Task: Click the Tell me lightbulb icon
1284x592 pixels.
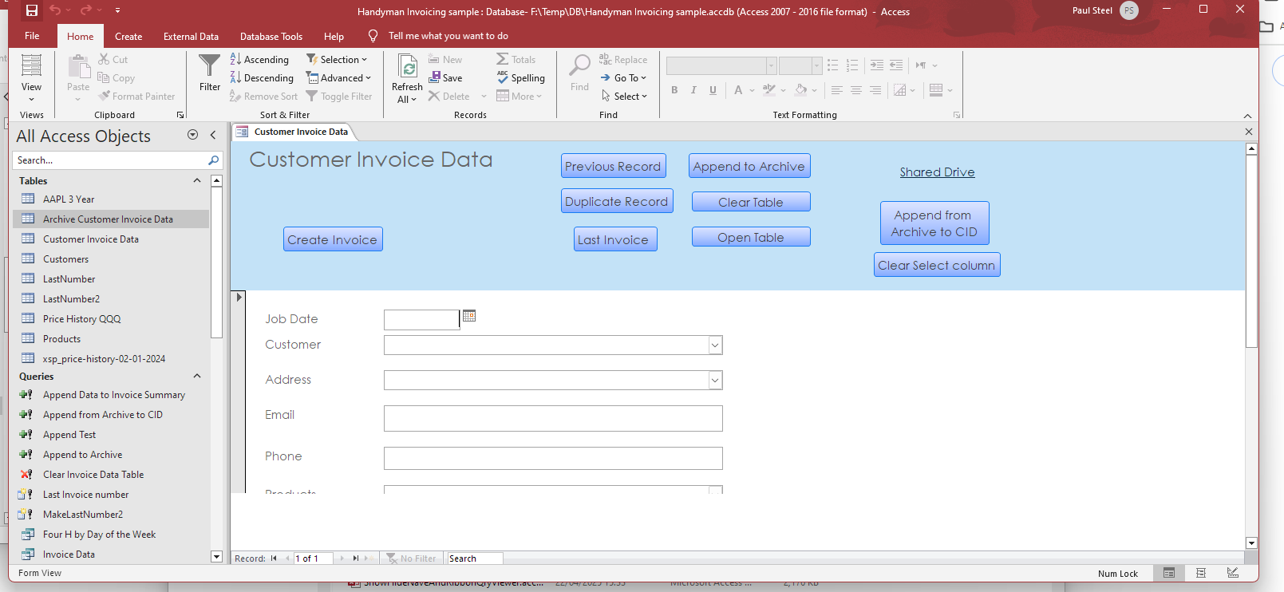Action: 373,36
